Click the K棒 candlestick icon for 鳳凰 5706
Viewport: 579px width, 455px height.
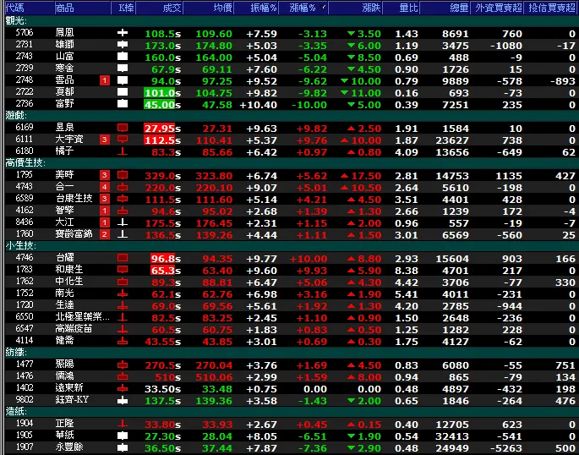click(123, 33)
